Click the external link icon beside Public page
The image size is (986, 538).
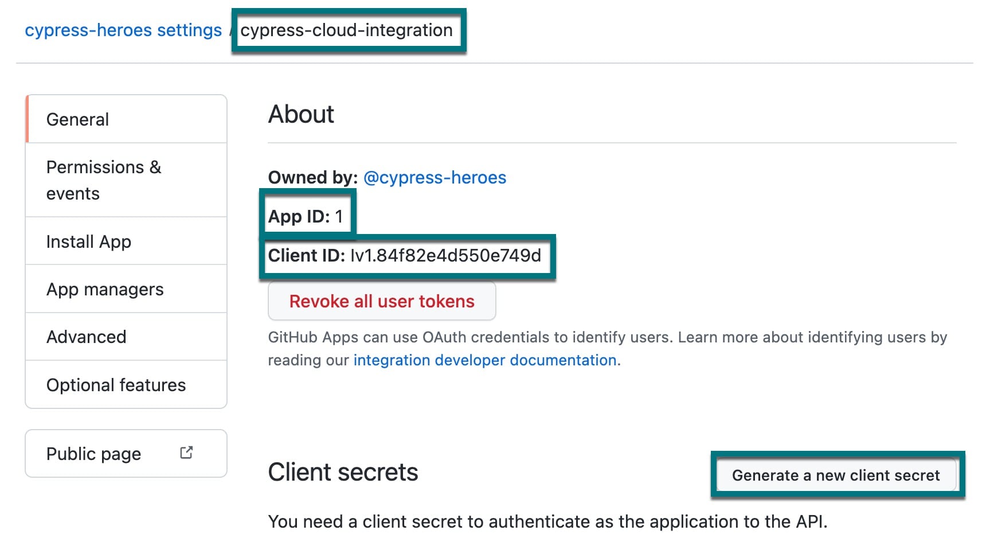pos(186,453)
